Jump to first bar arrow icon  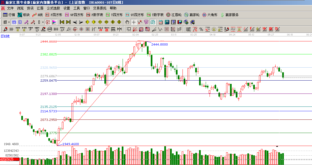coord(62,22)
